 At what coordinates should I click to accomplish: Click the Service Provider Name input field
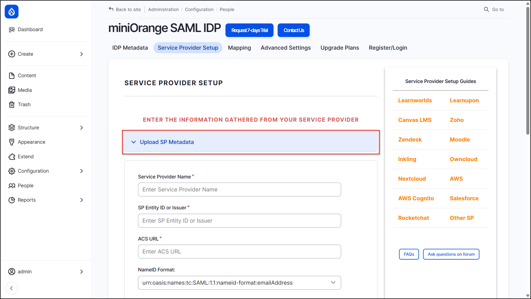[239, 189]
